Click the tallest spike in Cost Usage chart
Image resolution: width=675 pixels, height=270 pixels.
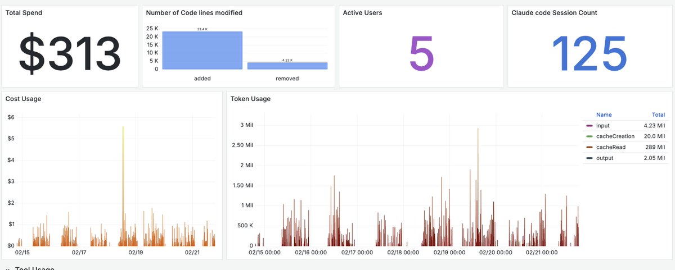click(123, 185)
